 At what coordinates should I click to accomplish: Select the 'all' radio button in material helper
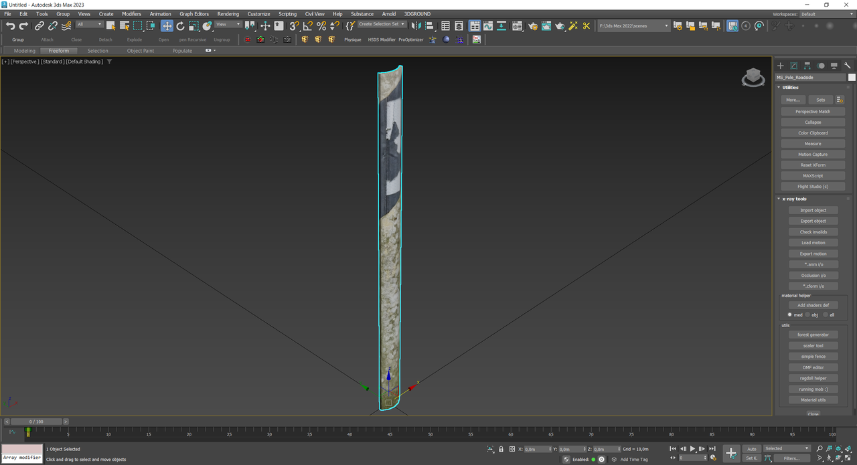[825, 314]
